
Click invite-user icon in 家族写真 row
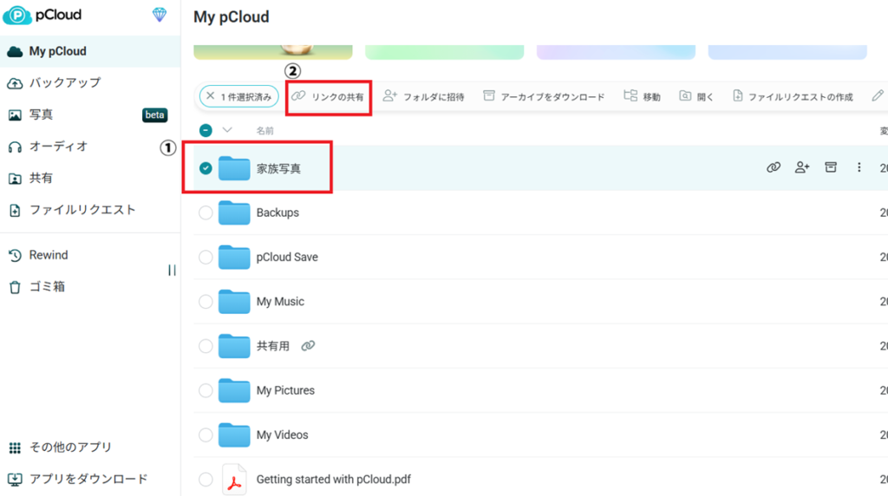[802, 167]
